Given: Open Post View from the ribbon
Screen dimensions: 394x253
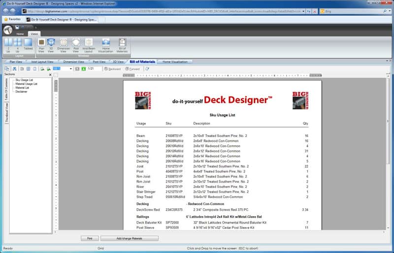Looking at the screenshot, I should [76, 46].
